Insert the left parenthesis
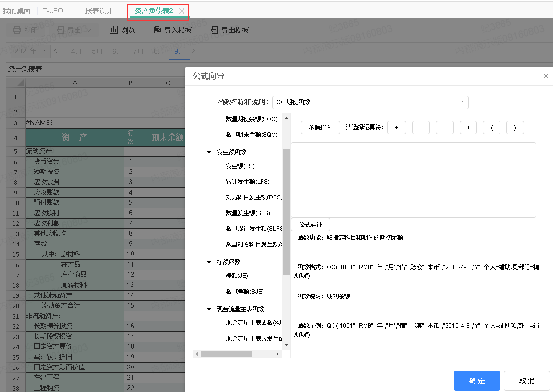 point(492,127)
